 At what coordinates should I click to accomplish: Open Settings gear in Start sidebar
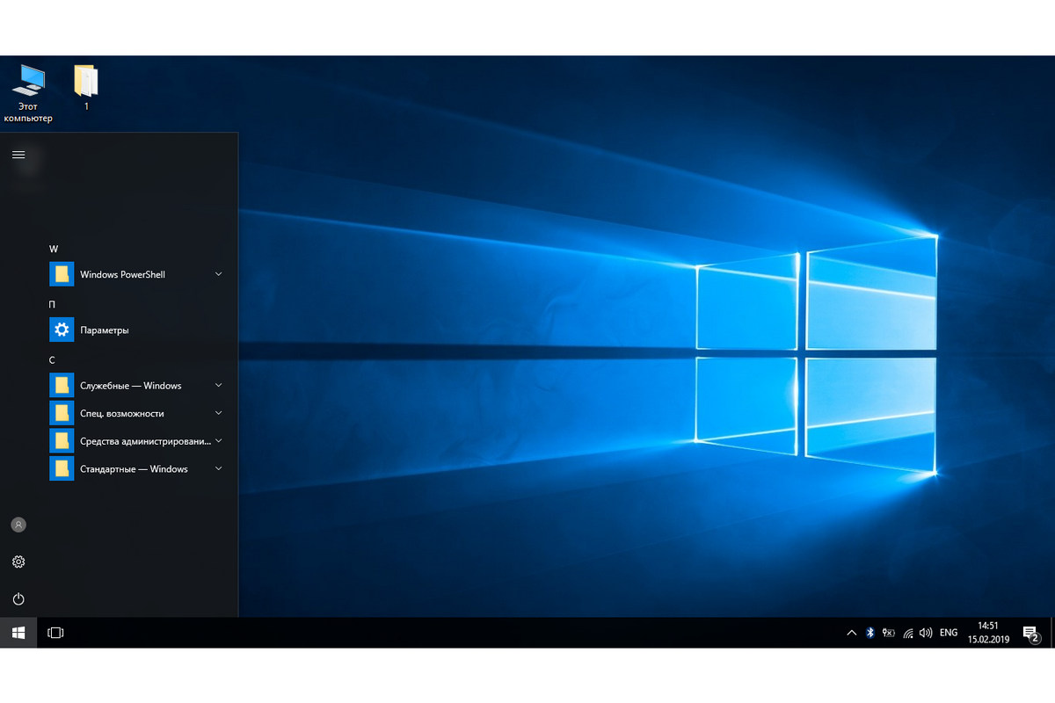pos(18,562)
